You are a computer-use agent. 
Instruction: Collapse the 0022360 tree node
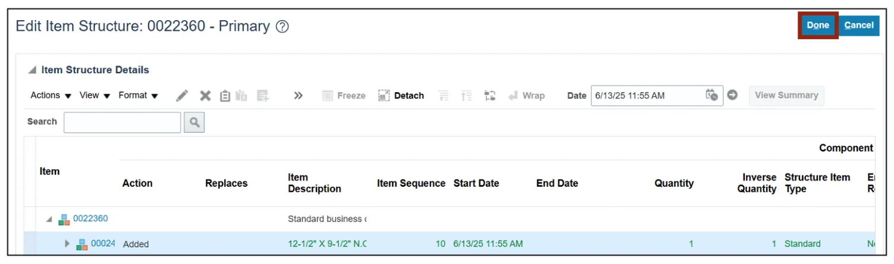pyautogui.click(x=50, y=219)
